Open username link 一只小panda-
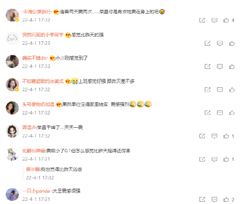 (x=36, y=191)
